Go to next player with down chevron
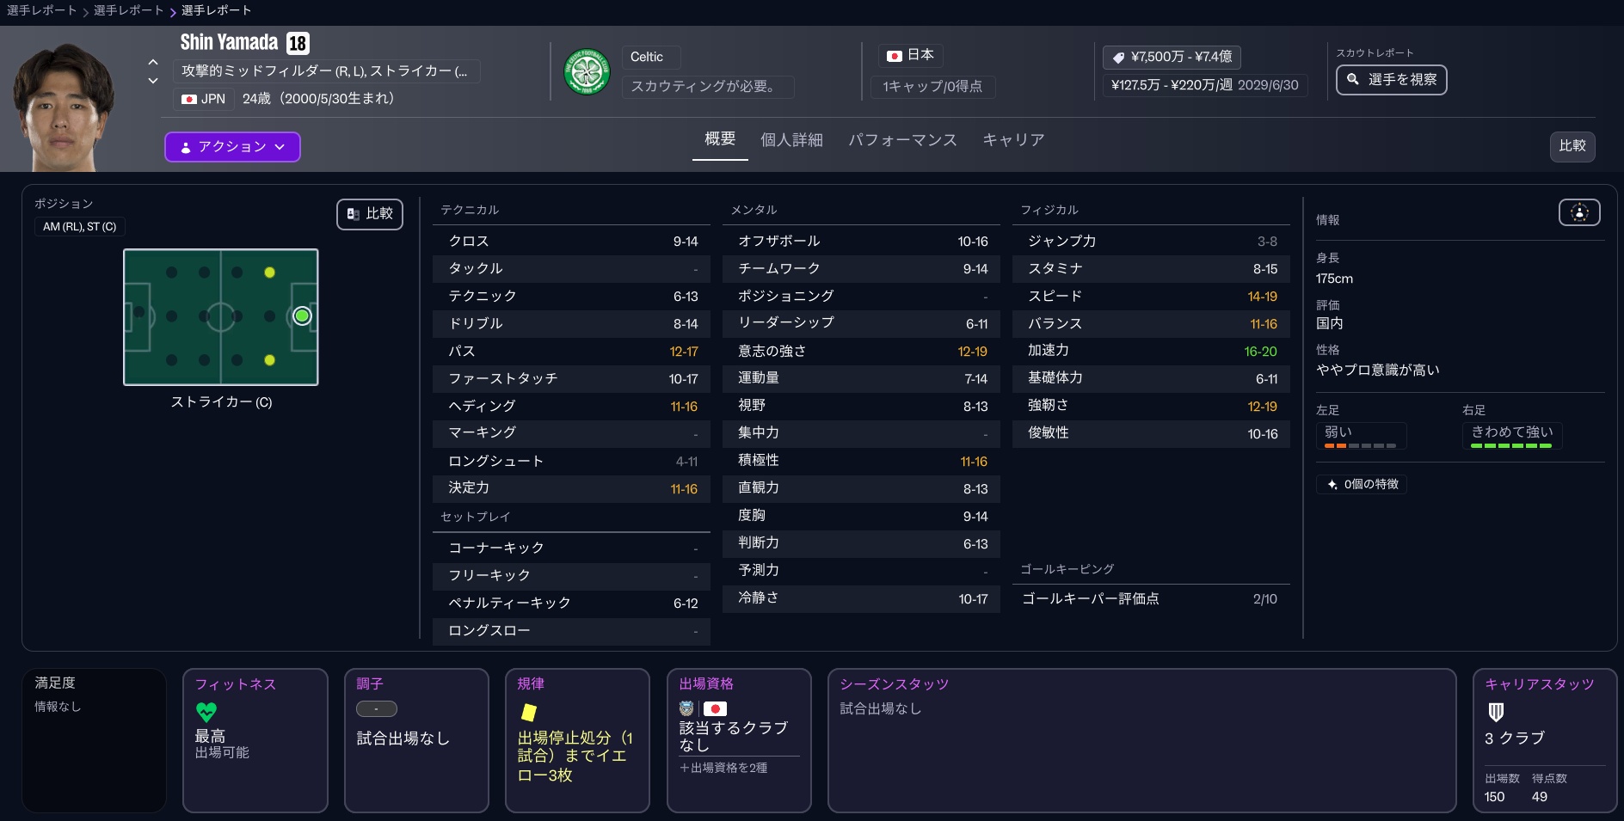The image size is (1624, 821). coord(153,81)
